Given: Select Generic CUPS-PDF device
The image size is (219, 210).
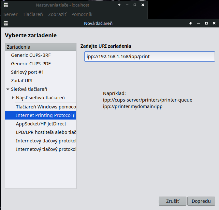Looking at the screenshot, I should point(31,64).
